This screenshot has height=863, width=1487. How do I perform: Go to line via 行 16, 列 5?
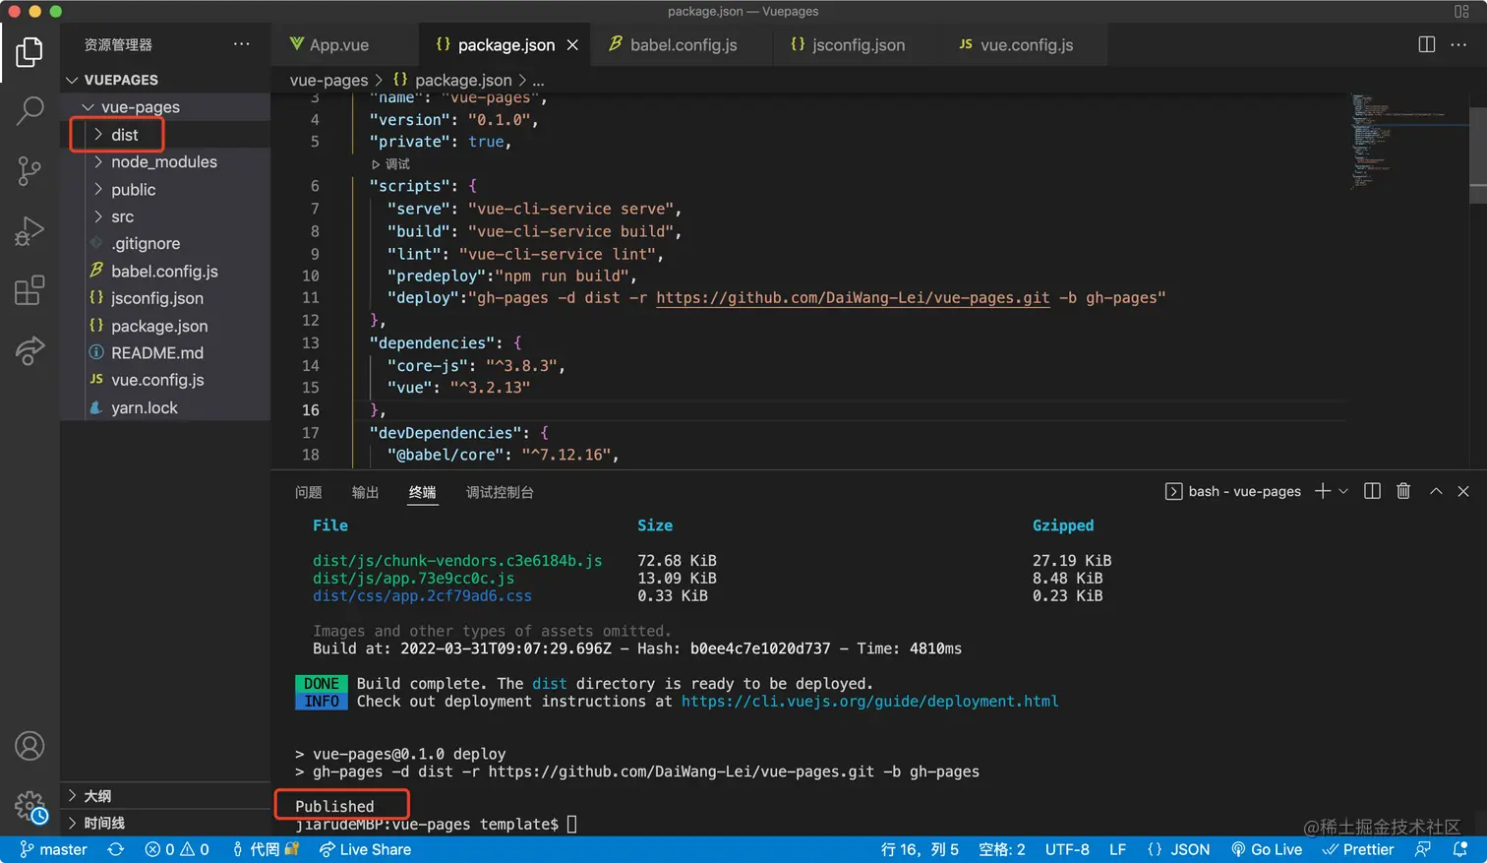(920, 849)
